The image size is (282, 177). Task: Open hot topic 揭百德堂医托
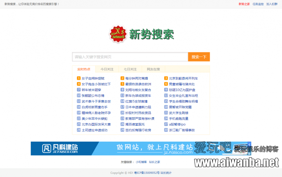(x=135, y=125)
